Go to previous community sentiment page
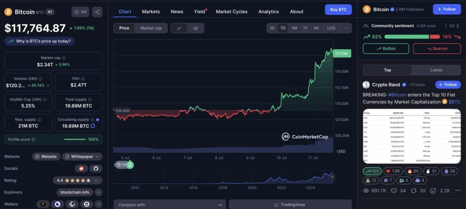 click(446, 26)
